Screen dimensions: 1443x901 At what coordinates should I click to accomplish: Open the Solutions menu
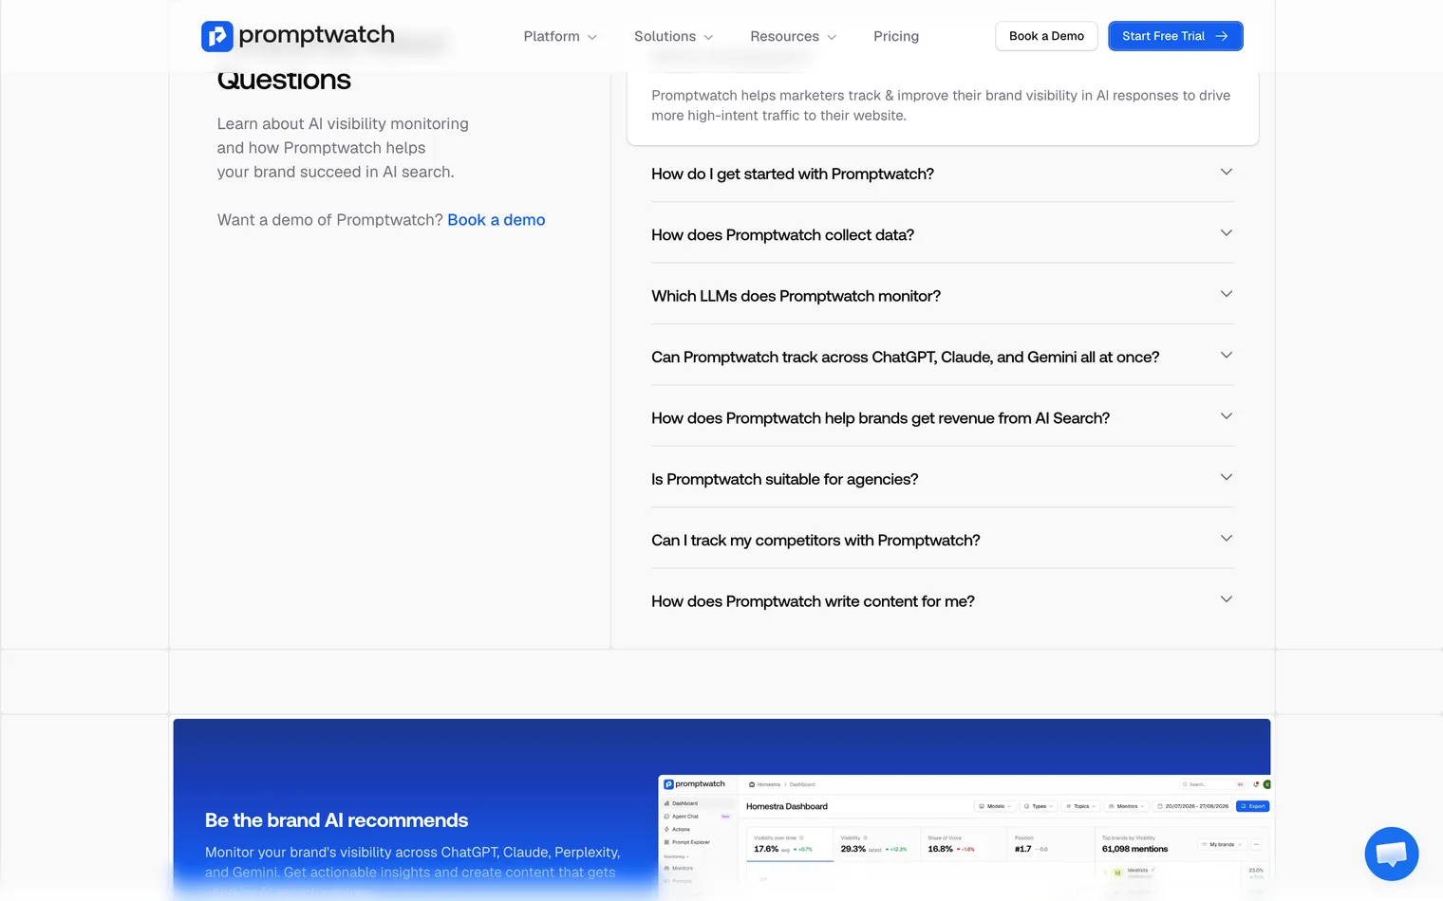pos(673,36)
